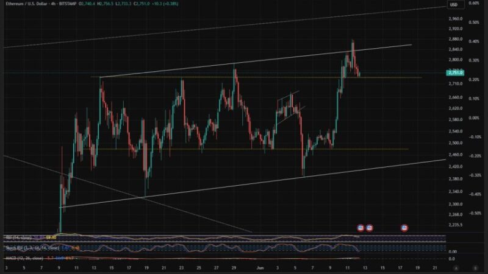
Task: Click the 29 date label on time axis
Action: tap(234, 268)
